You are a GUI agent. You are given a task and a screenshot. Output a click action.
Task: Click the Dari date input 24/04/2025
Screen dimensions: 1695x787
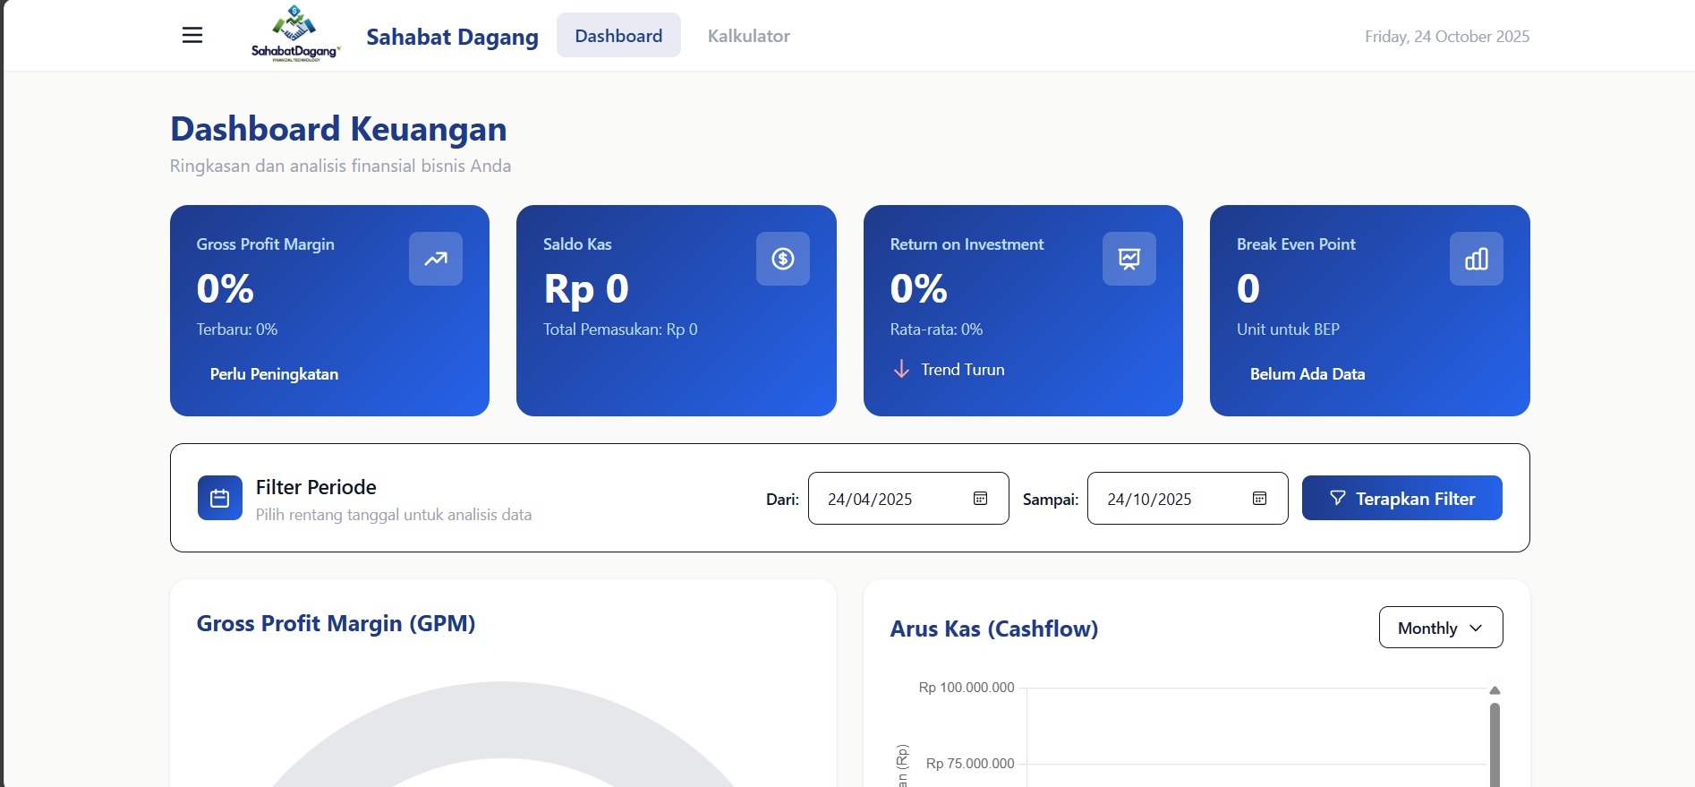coord(908,499)
